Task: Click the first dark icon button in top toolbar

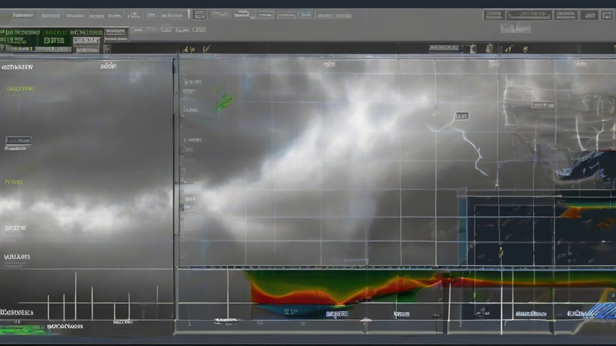Action: [x=200, y=14]
